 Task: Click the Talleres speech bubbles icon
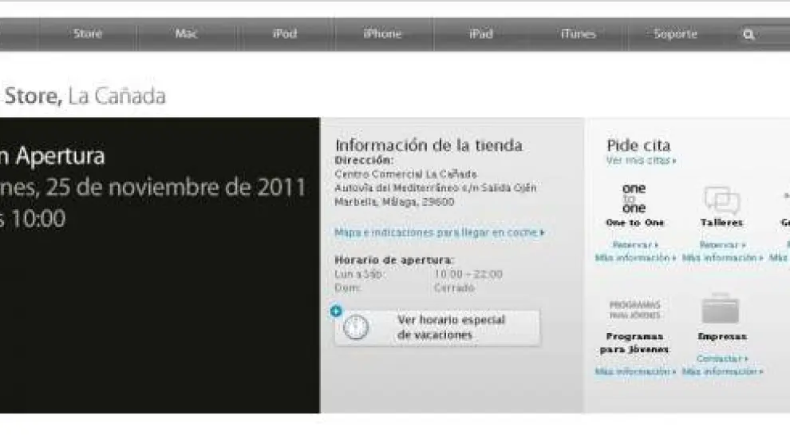(721, 200)
